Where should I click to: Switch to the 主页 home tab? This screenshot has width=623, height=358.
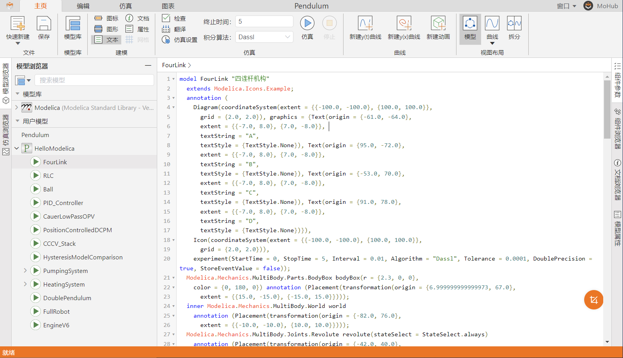click(41, 6)
